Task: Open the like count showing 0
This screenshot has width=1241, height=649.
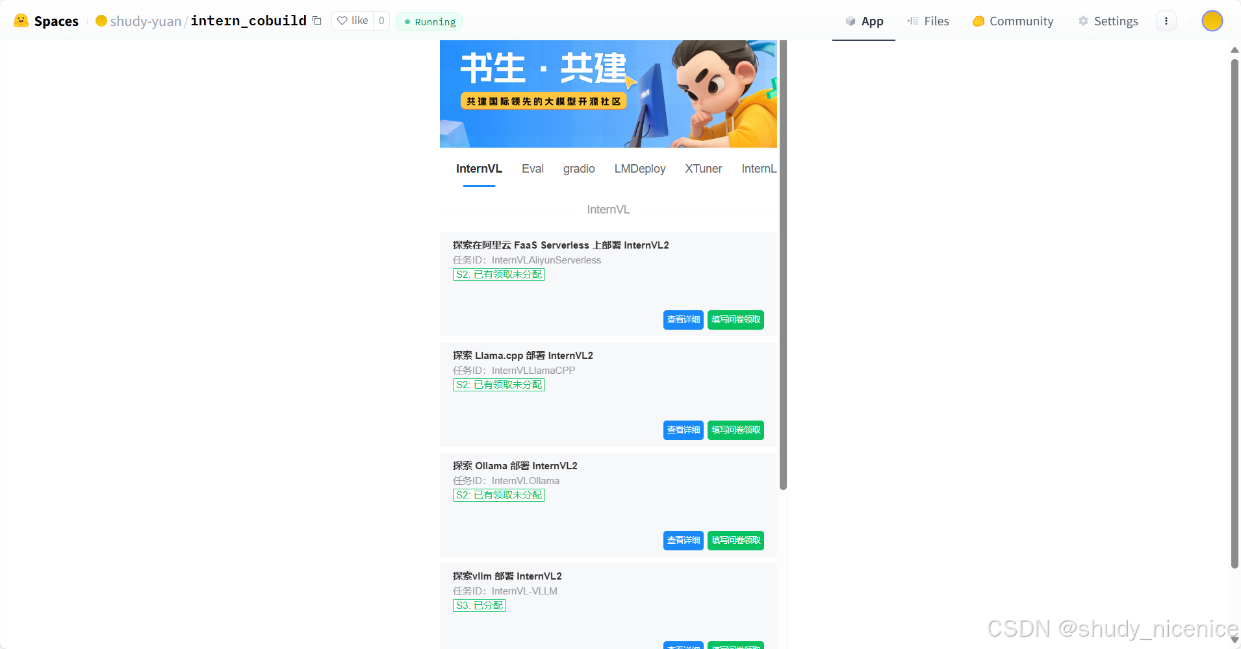Action: [x=381, y=21]
